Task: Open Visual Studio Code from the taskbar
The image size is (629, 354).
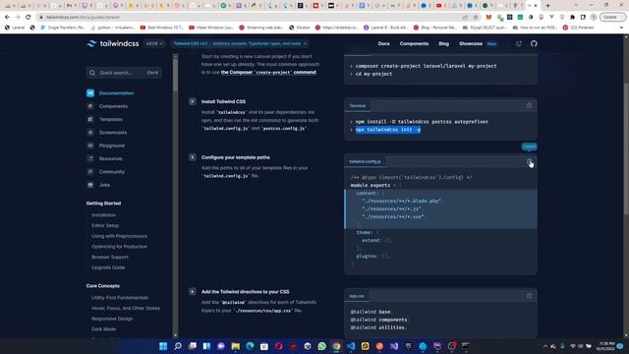Action: pyautogui.click(x=351, y=346)
